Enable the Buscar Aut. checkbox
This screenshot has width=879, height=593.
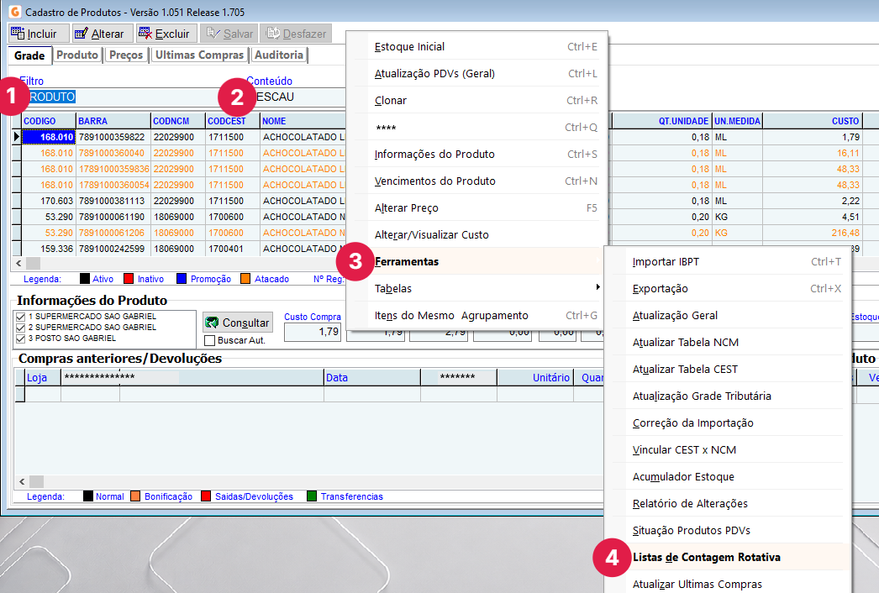pos(209,340)
